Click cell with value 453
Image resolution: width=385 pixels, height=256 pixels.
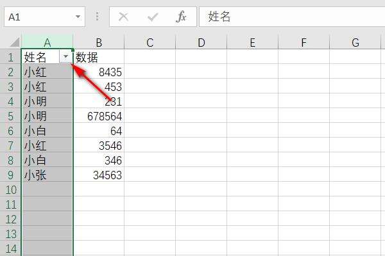point(99,86)
